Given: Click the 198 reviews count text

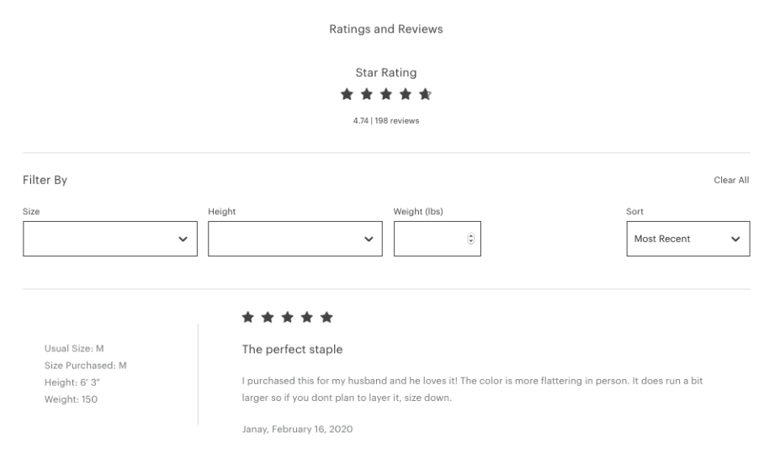Looking at the screenshot, I should (396, 121).
